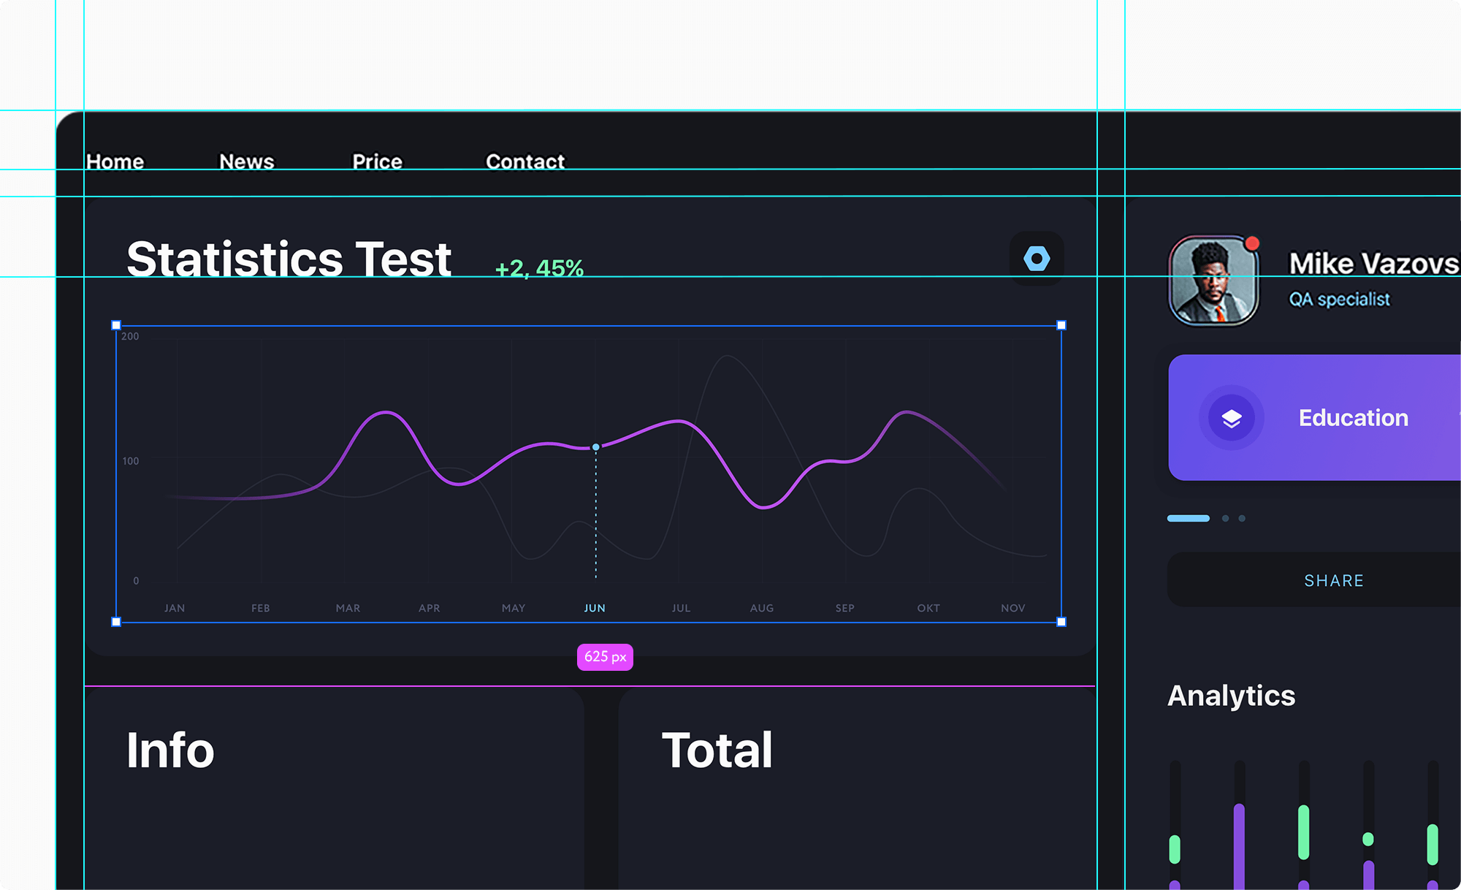Select the top-right selection handle of chart
The image size is (1461, 890).
coord(1061,325)
